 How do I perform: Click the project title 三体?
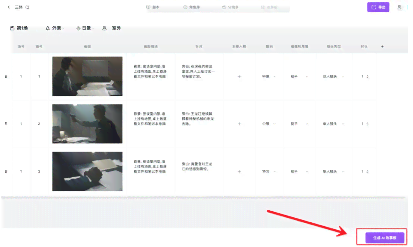[x=22, y=7]
